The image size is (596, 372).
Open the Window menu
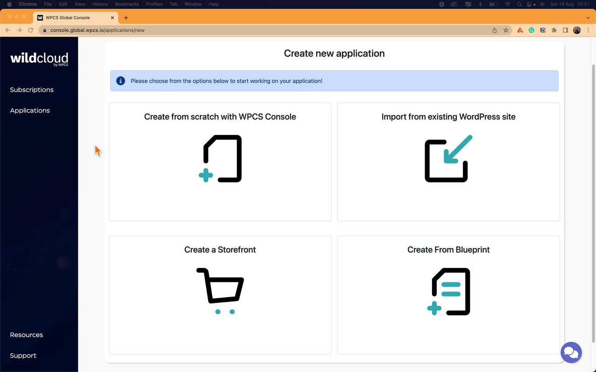pos(193,4)
